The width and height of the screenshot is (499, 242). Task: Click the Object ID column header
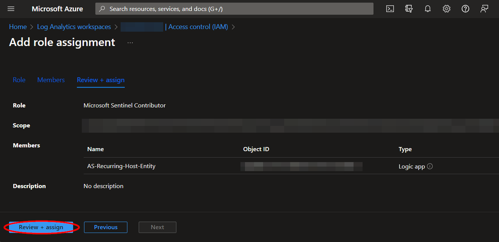pos(256,149)
